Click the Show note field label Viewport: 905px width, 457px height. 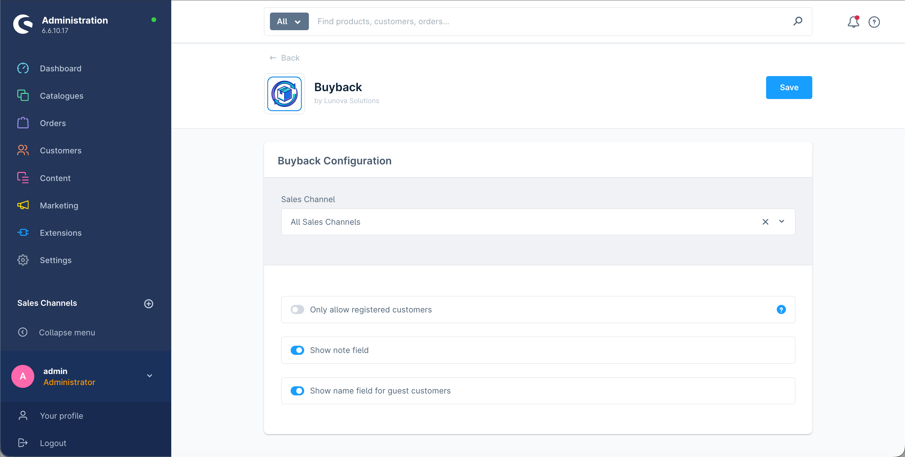click(339, 350)
